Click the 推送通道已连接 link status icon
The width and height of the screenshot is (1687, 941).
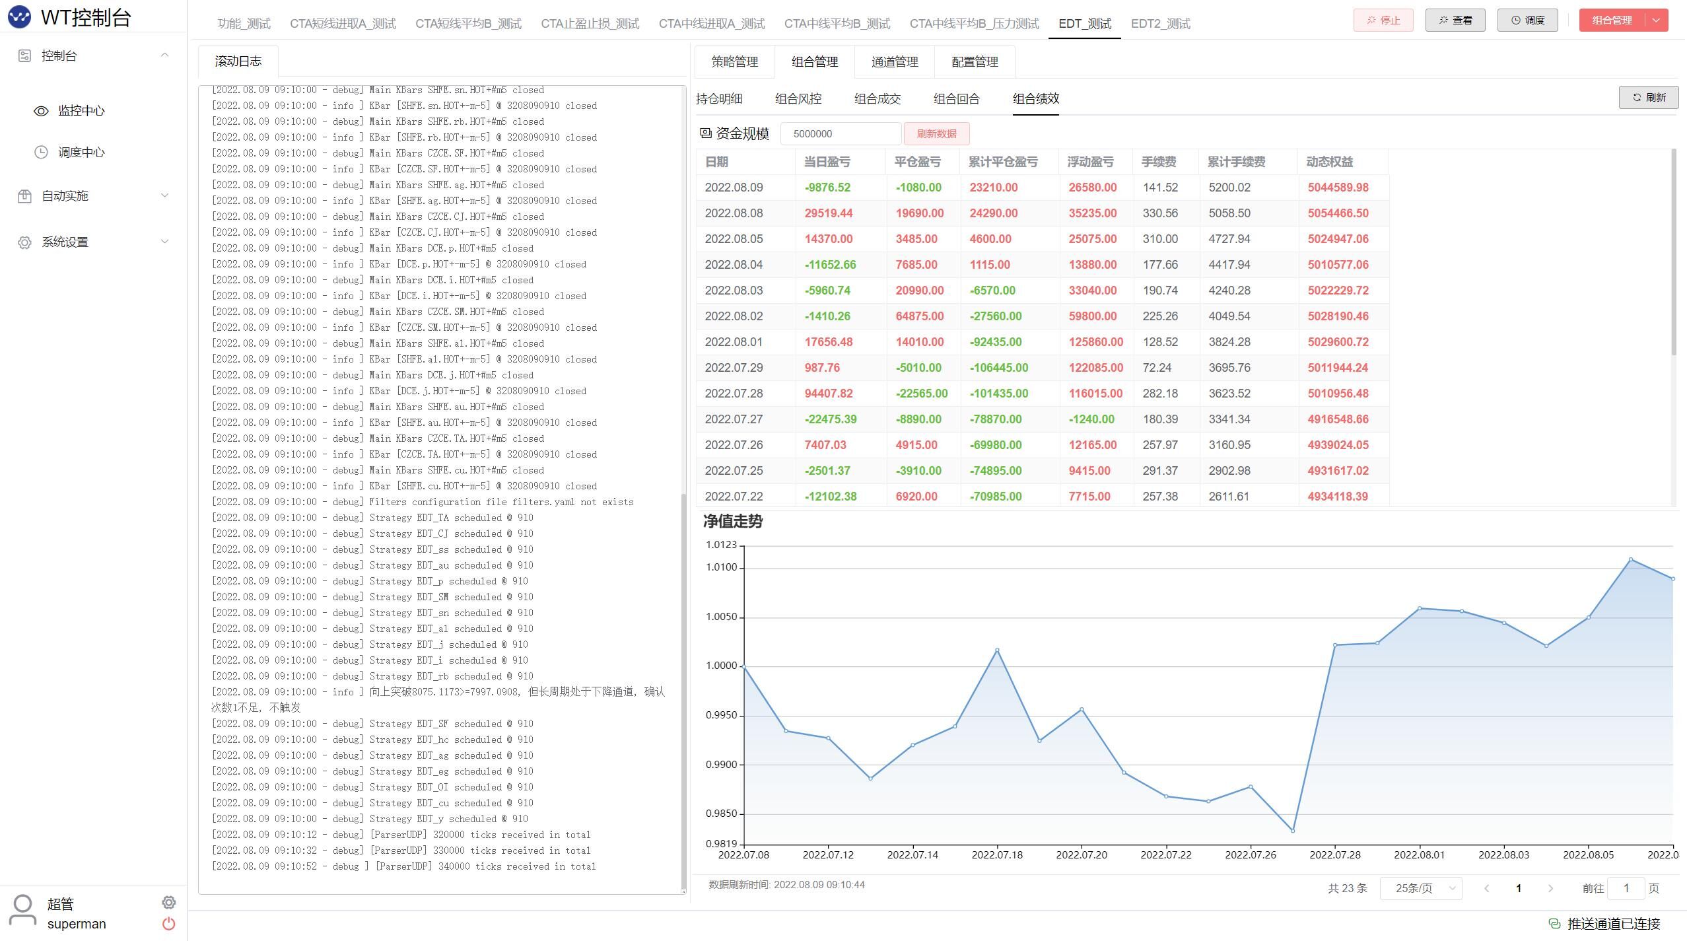click(1554, 923)
